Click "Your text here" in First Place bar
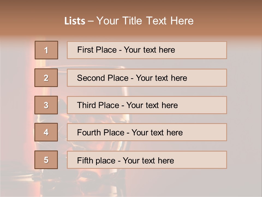262x197 pixels. point(149,50)
